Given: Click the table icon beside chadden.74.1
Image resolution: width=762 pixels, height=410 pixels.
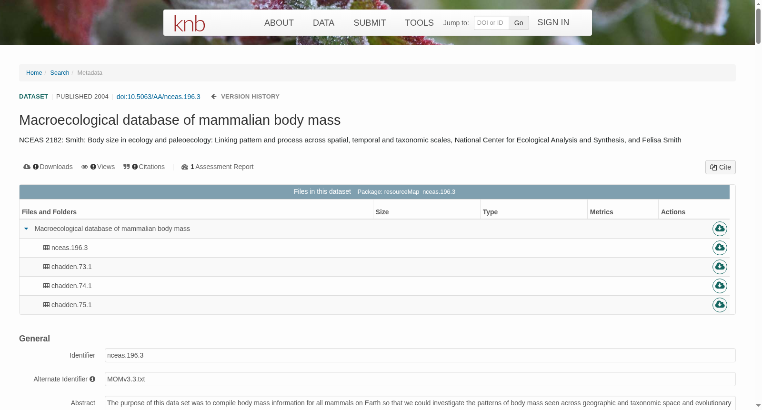Looking at the screenshot, I should click(46, 286).
